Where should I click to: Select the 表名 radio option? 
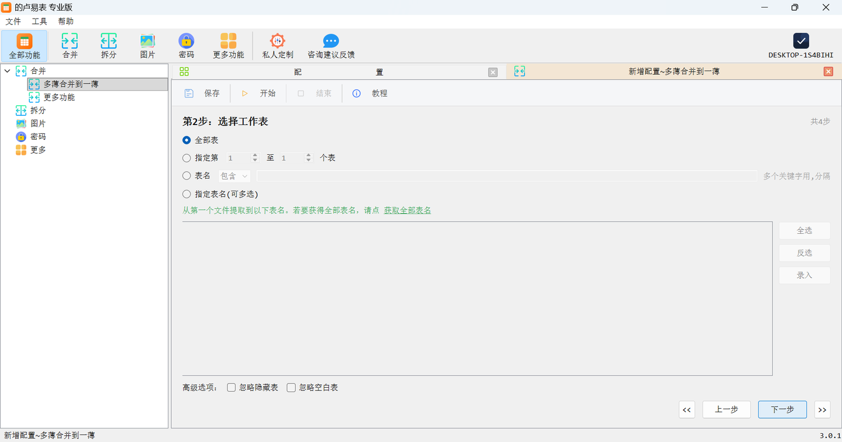click(187, 175)
